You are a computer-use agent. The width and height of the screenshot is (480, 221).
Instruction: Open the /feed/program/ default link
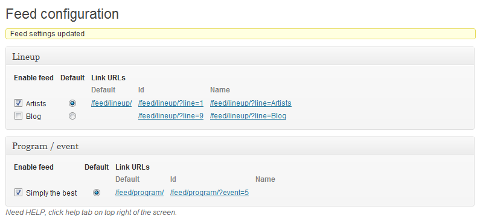pyautogui.click(x=139, y=193)
